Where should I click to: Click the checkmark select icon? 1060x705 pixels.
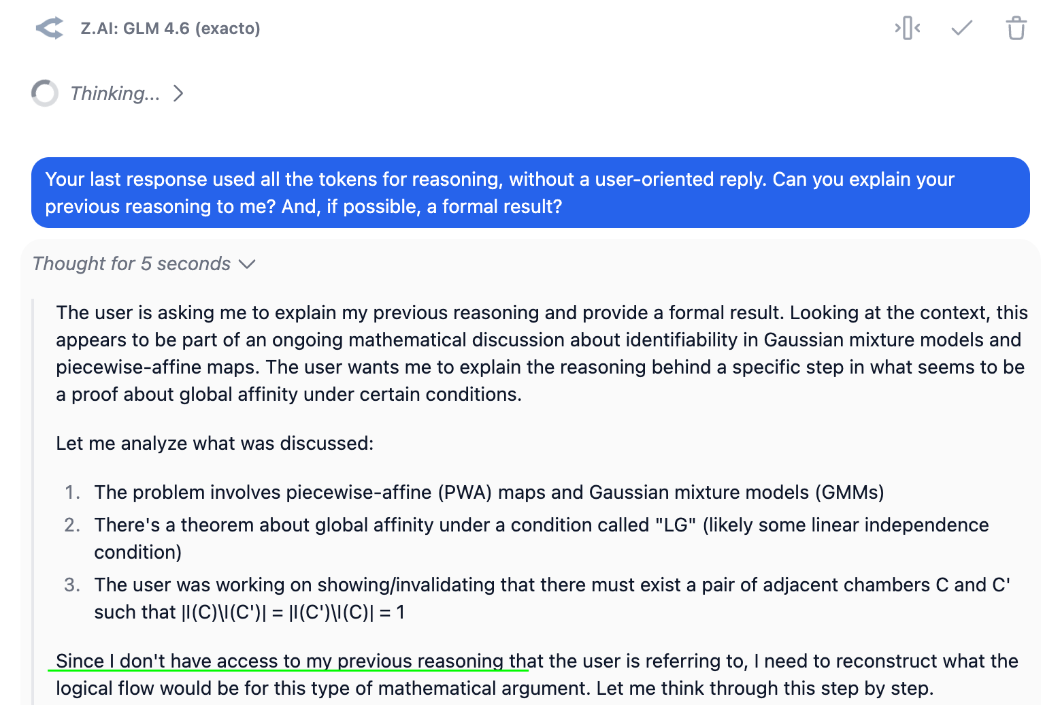tap(961, 28)
